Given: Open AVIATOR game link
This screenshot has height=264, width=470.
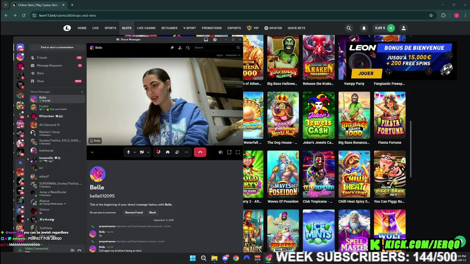Looking at the screenshot, I should click(273, 28).
